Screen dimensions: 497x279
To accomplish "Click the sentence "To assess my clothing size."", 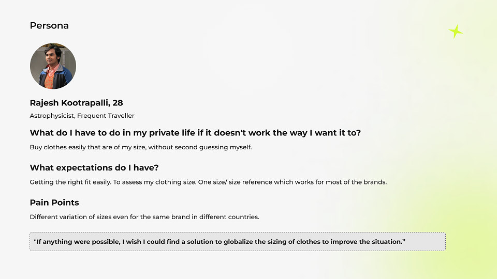I will click(155, 182).
